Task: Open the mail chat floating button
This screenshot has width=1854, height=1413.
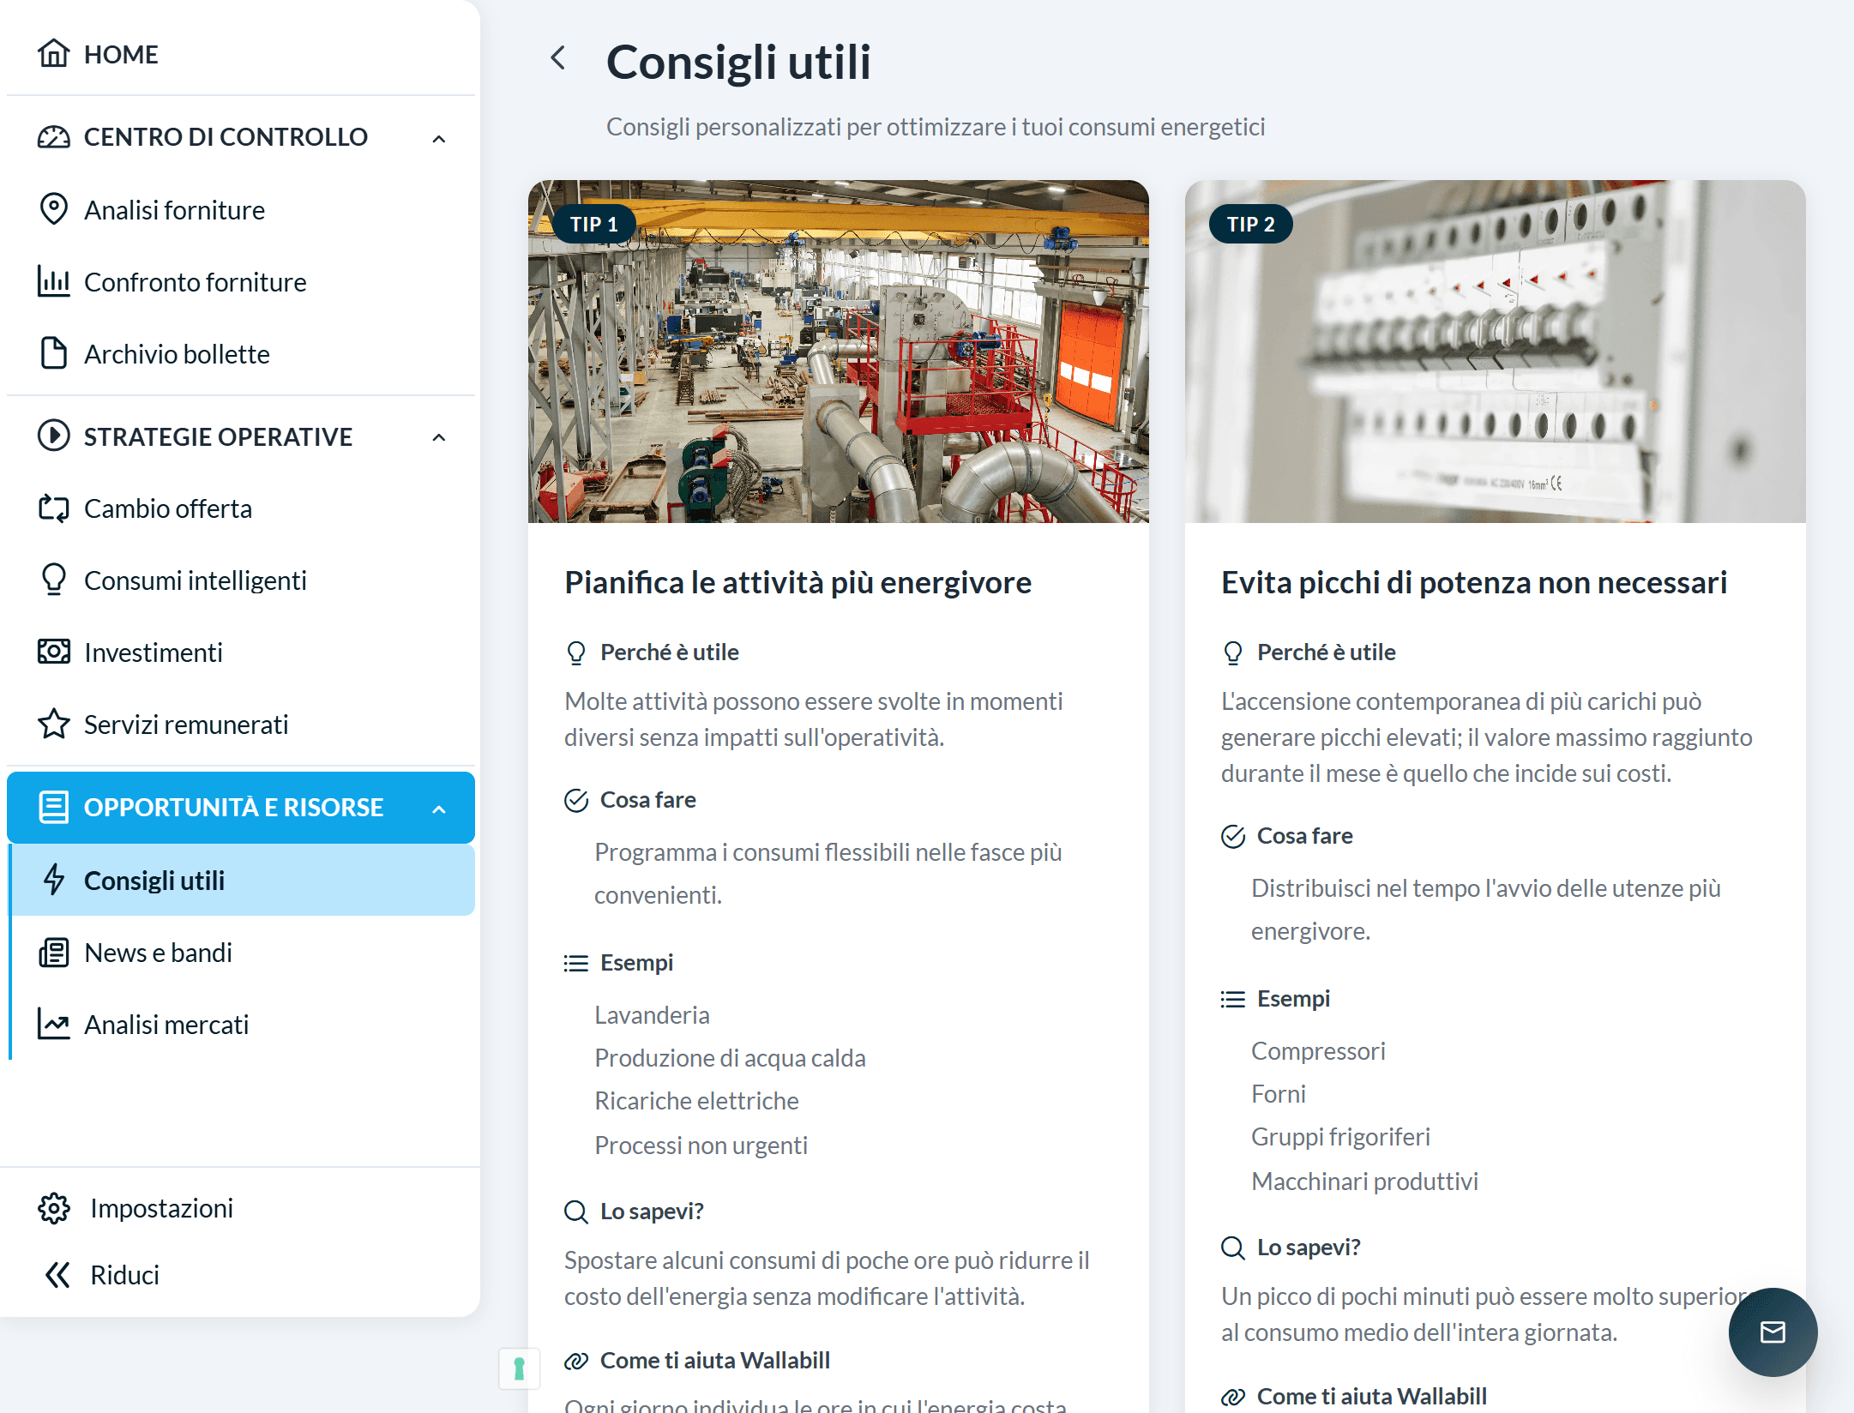Action: [1773, 1332]
